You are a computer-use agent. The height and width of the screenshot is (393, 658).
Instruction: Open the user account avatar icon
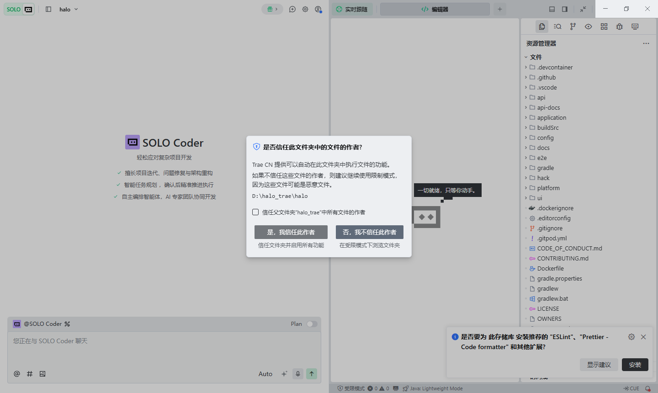[318, 9]
